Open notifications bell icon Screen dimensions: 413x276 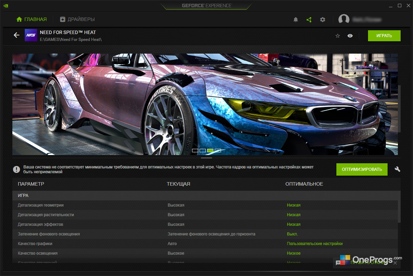(x=296, y=20)
